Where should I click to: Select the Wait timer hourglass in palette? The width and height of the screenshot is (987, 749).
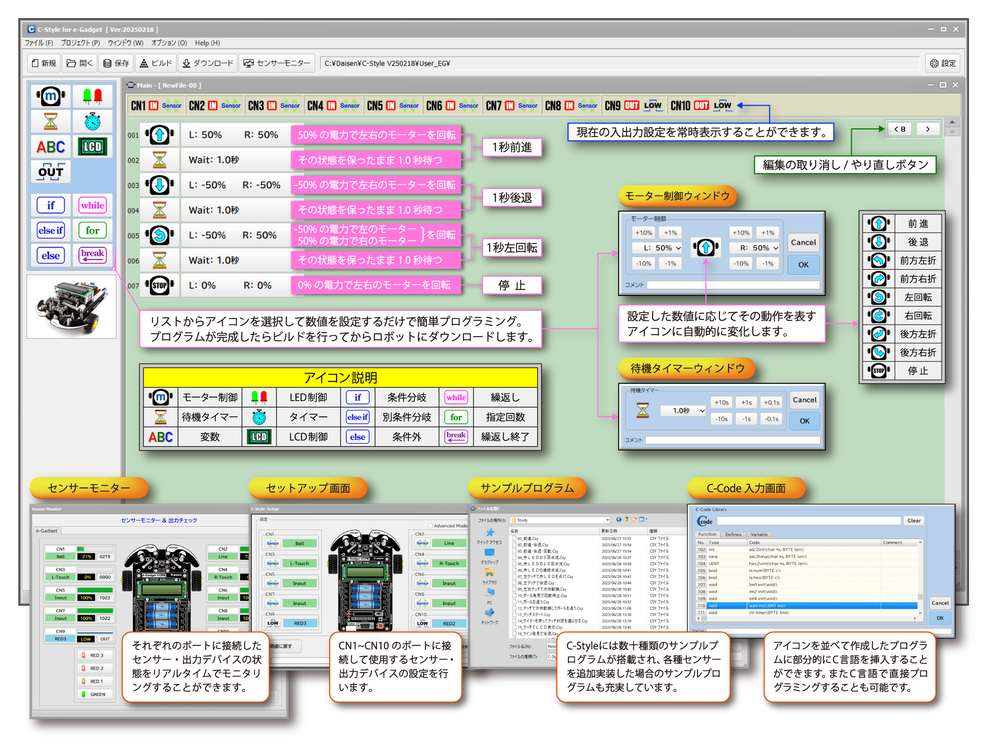[x=51, y=121]
